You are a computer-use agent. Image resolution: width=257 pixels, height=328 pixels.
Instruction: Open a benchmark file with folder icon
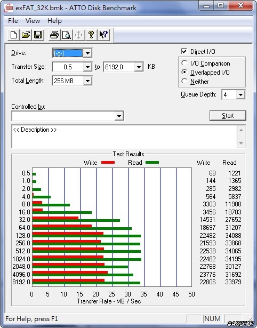[26, 35]
